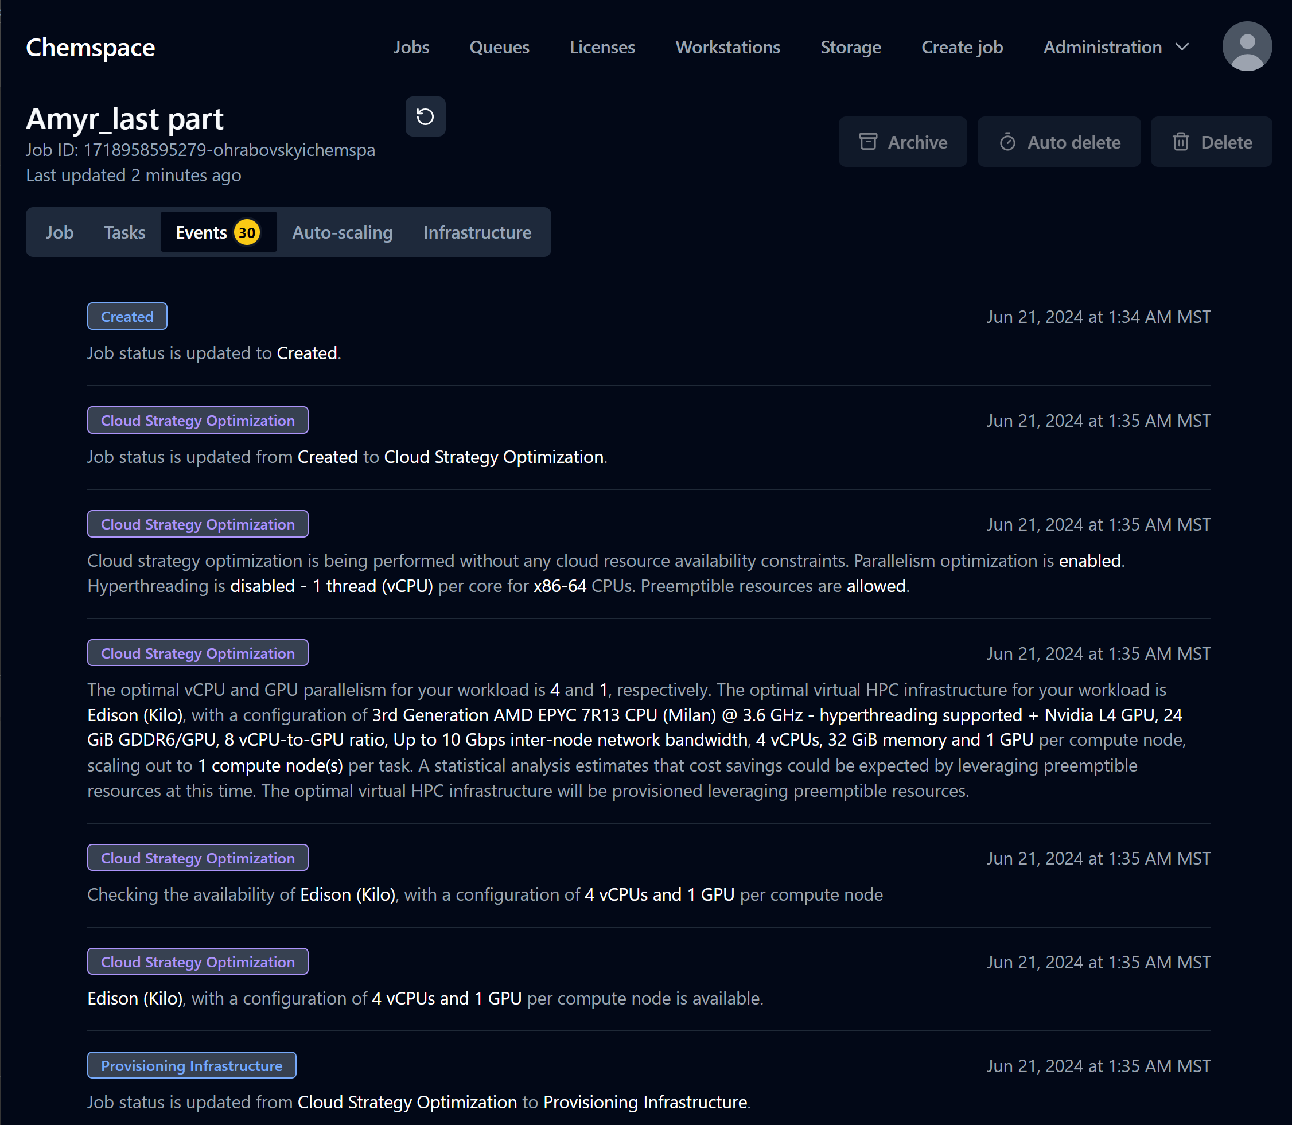Click the Archive box icon
The image size is (1292, 1125).
pyautogui.click(x=868, y=142)
